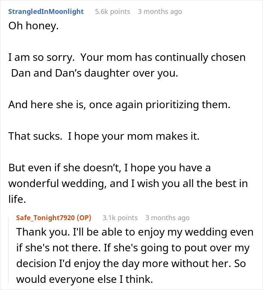The image size is (263, 290).
Task: Click the 'wonderful wedding' paragraph text
Action: [128, 183]
